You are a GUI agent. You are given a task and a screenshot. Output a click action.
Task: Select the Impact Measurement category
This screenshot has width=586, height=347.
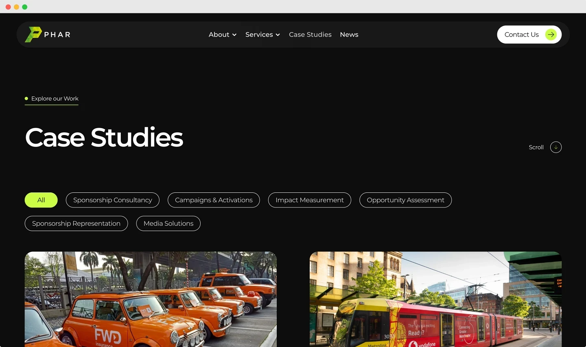tap(309, 200)
